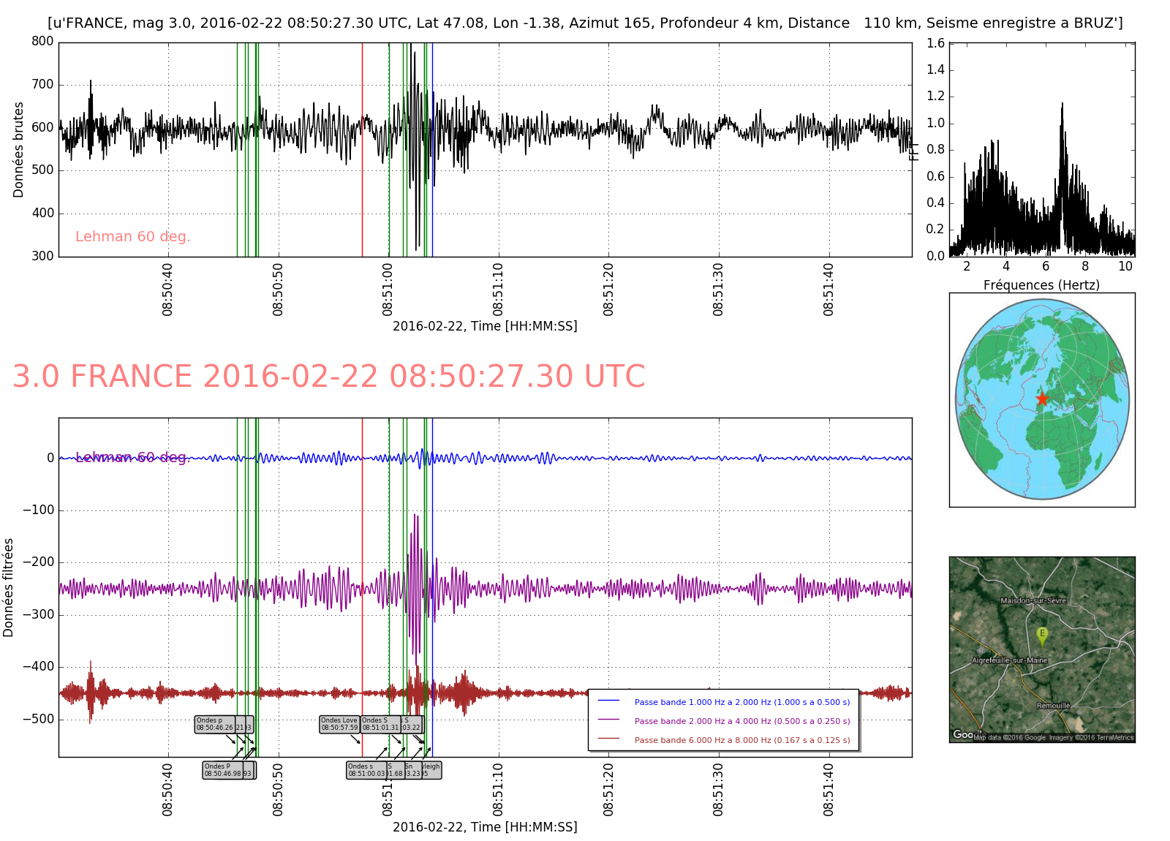Click the Google logo on satellite map

(962, 734)
